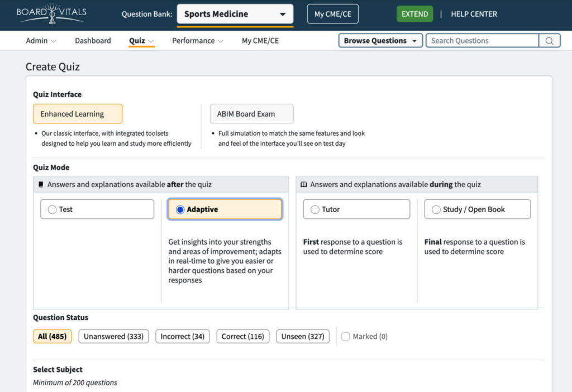This screenshot has width=572, height=392.
Task: Click the 'First response' Tutor description
Action: (353, 247)
